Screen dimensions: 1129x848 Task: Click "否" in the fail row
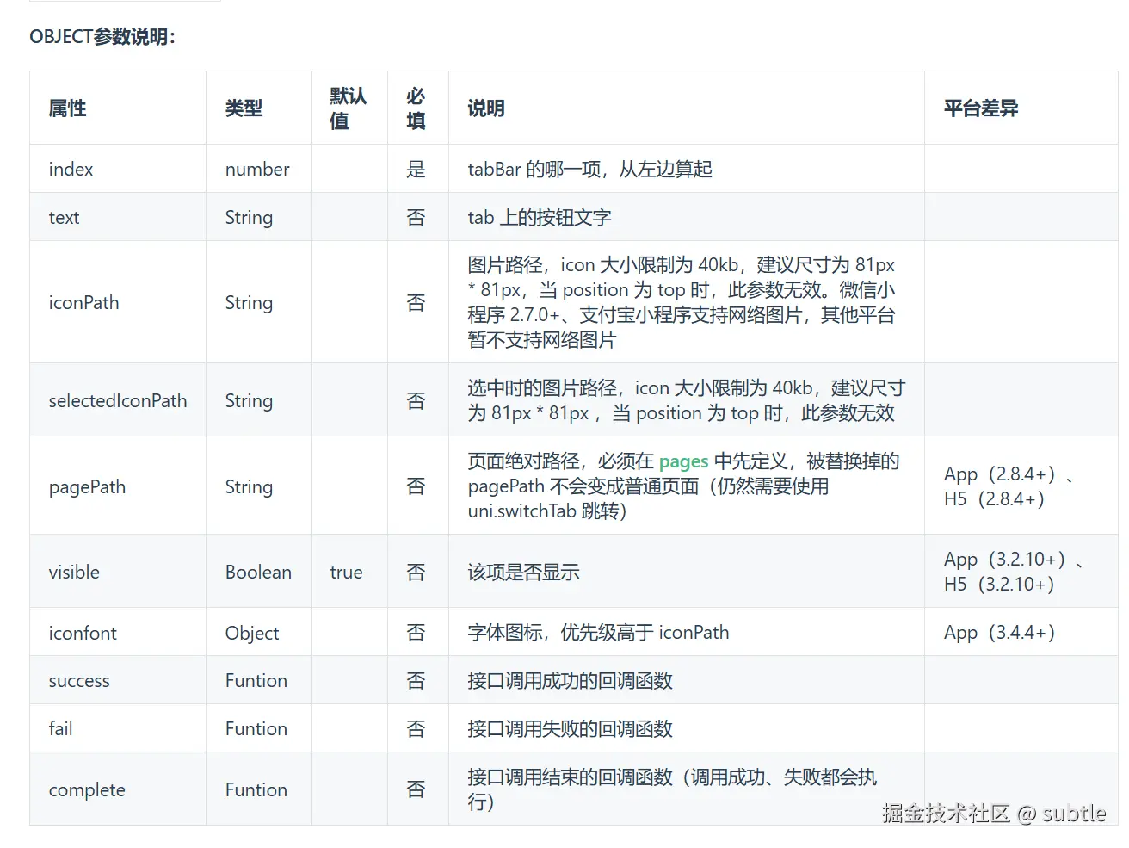point(416,729)
